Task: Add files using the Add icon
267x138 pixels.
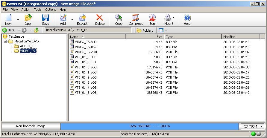Action: pyautogui.click(x=63, y=18)
